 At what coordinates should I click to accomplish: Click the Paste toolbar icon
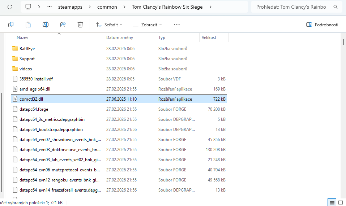[28, 25]
